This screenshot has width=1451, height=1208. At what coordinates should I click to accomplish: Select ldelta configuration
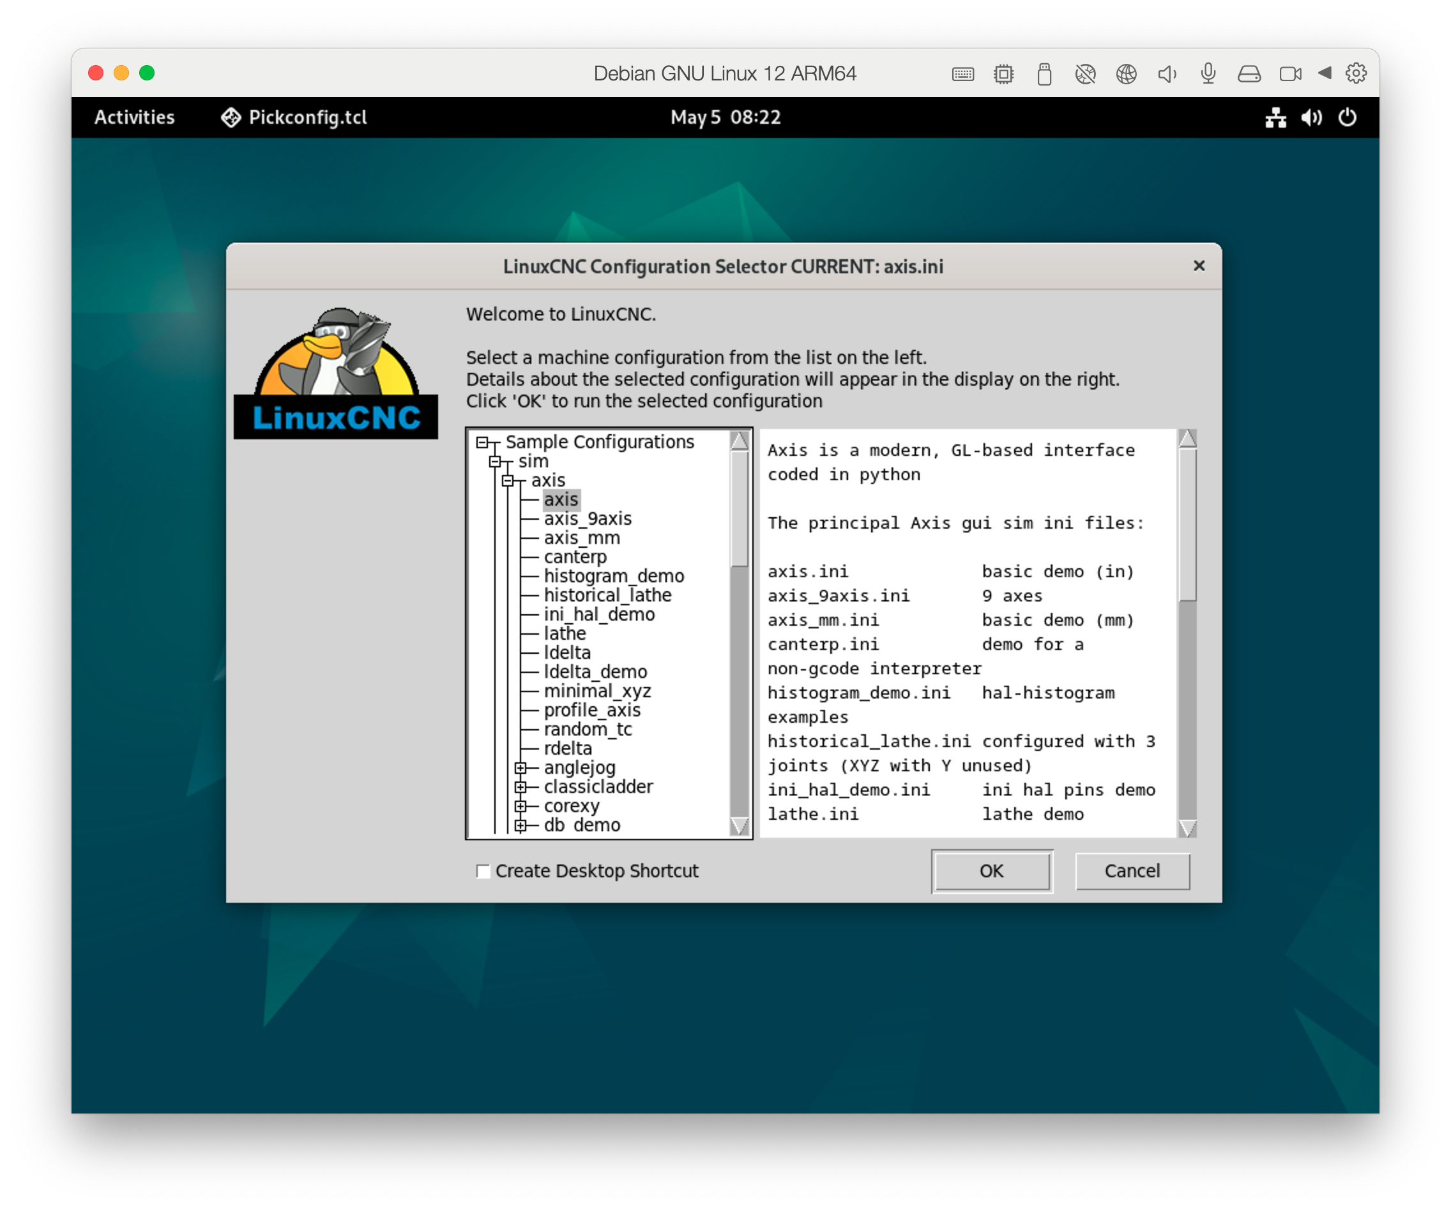pyautogui.click(x=567, y=653)
